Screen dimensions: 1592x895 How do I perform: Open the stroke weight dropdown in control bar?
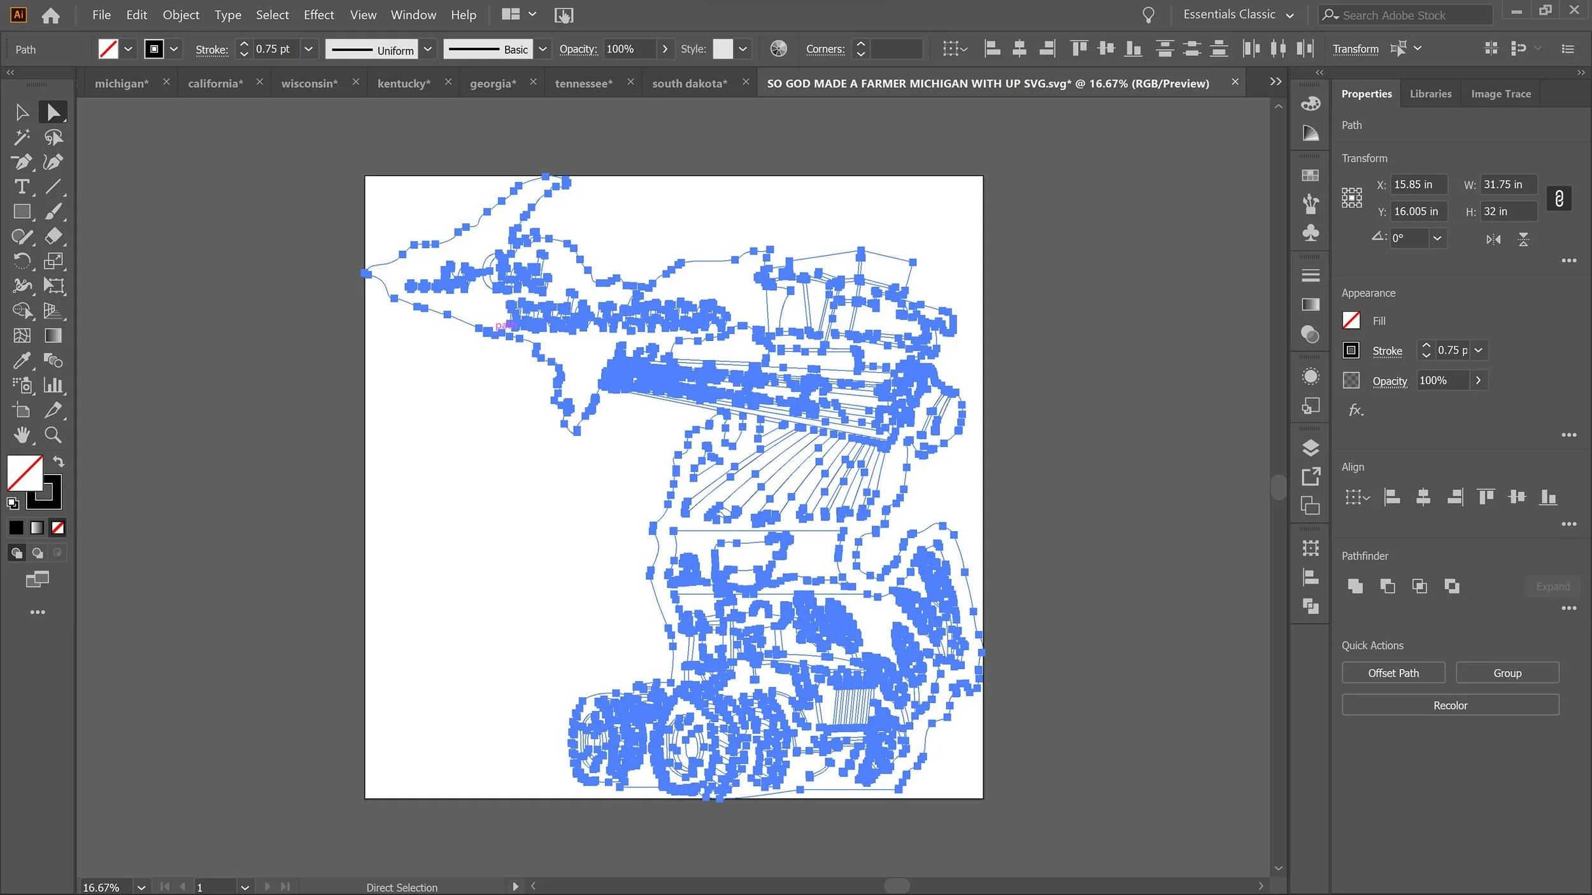(x=308, y=49)
